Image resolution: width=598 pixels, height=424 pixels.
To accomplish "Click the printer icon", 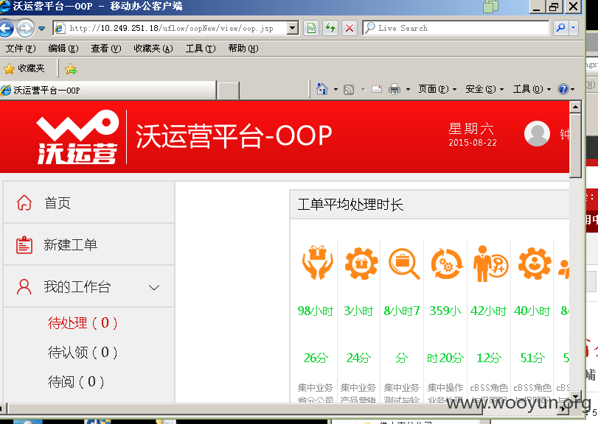I will (x=394, y=89).
